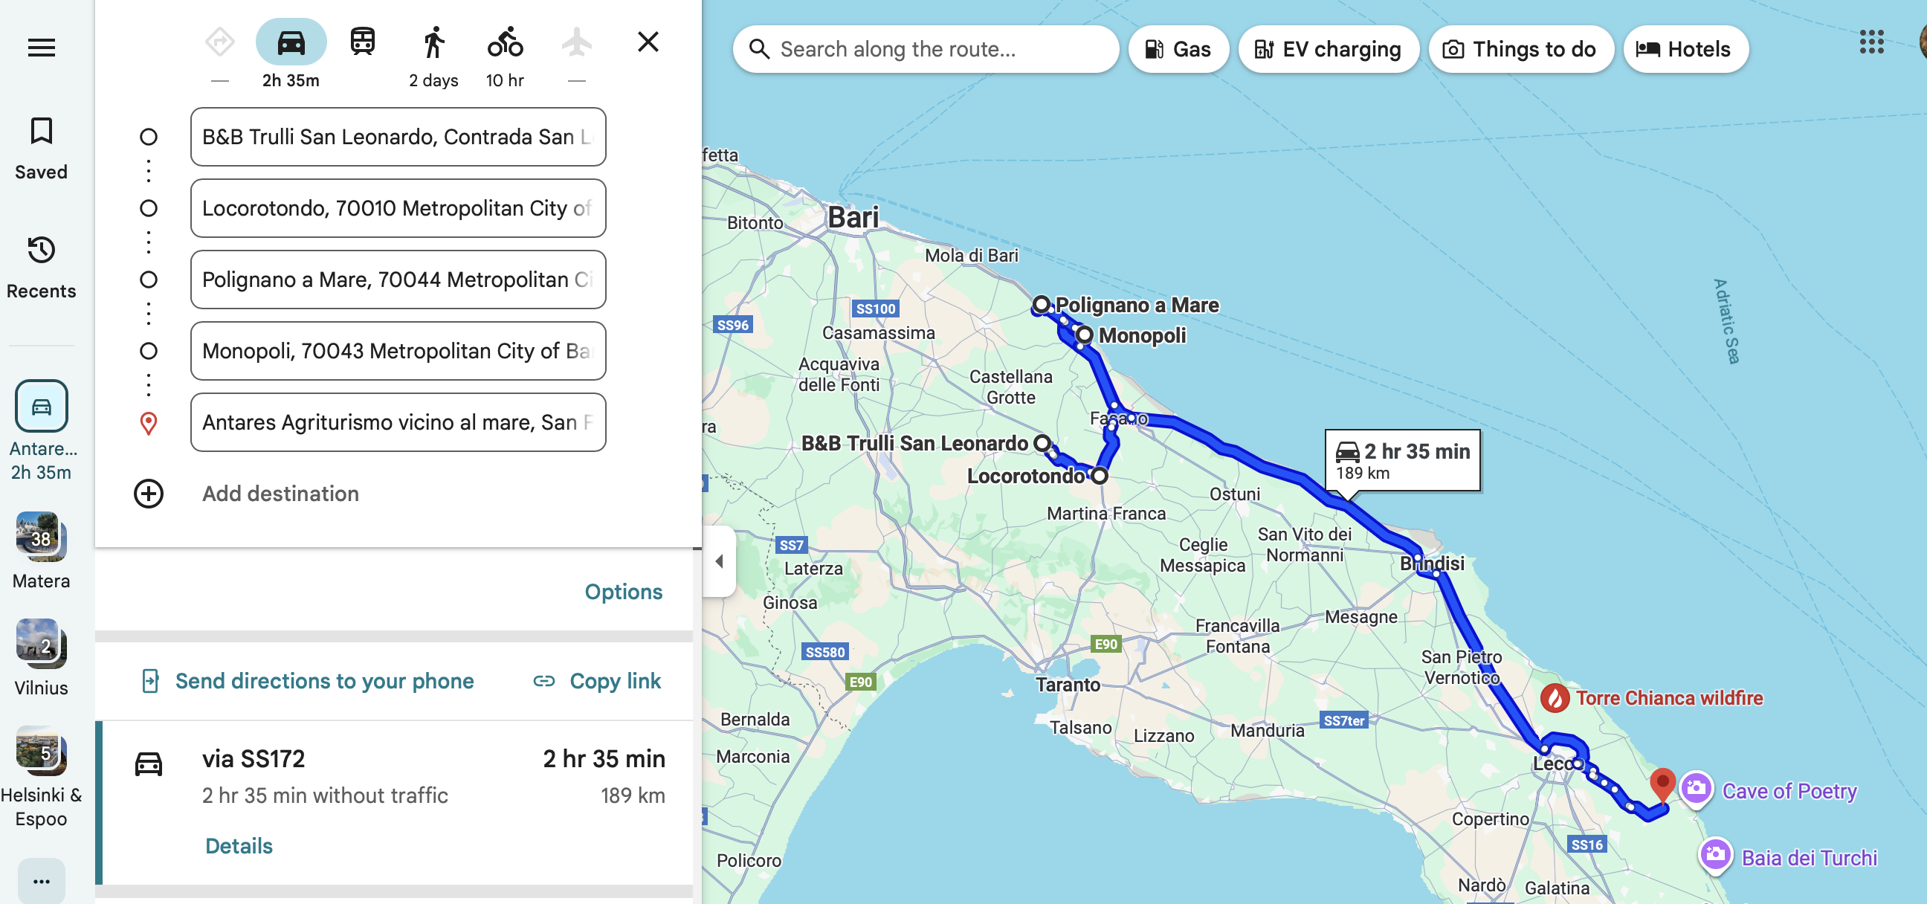Open the hamburger main menu
Image resolution: width=1927 pixels, height=904 pixels.
click(41, 48)
